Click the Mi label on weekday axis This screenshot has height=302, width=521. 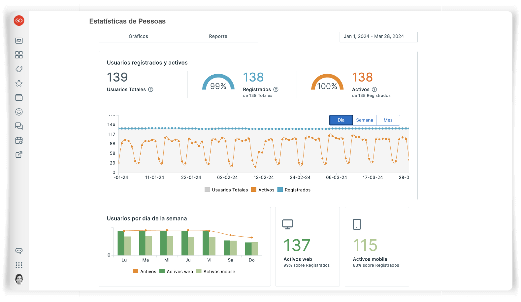click(167, 260)
